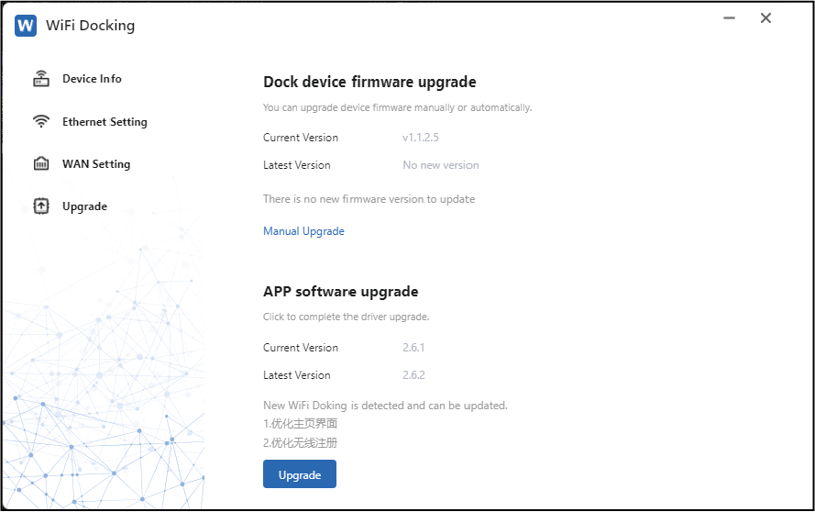
Task: Select the Ethernet Setting WiFi signal icon
Action: point(41,122)
